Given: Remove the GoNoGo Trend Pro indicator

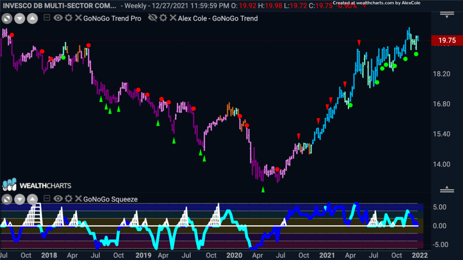Looking at the screenshot, I should point(78,18).
